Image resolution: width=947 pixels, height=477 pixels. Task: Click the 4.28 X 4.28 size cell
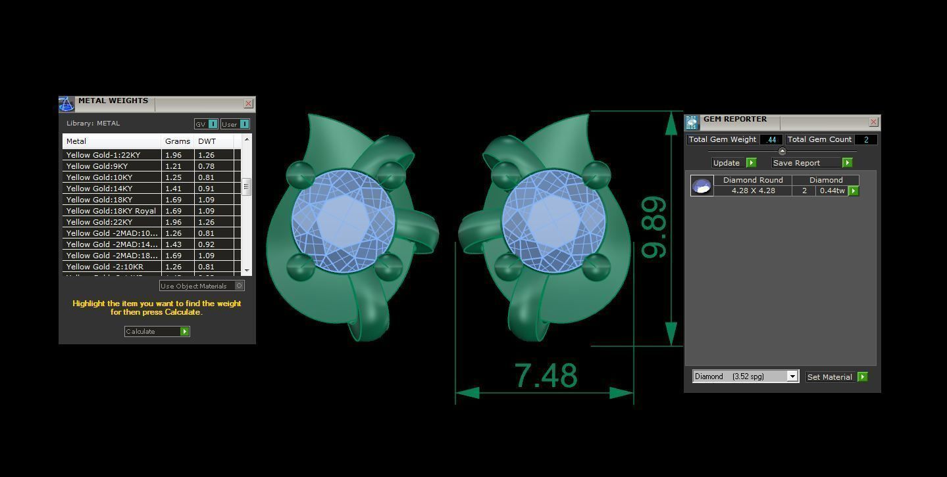pos(753,191)
